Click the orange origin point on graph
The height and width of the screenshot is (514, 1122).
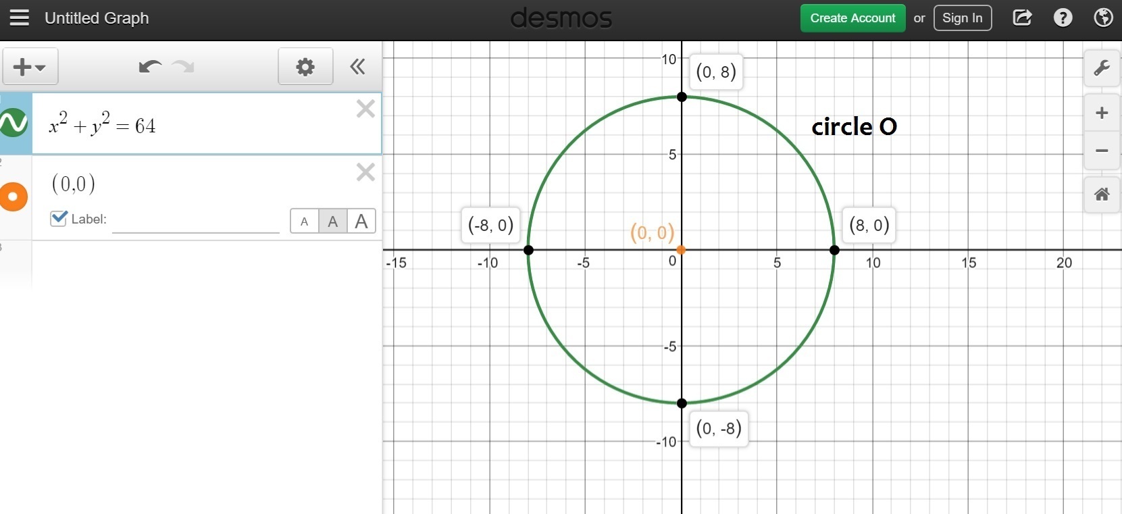[681, 250]
